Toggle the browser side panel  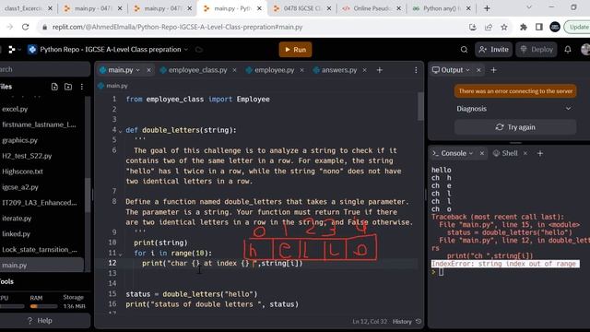(539, 27)
